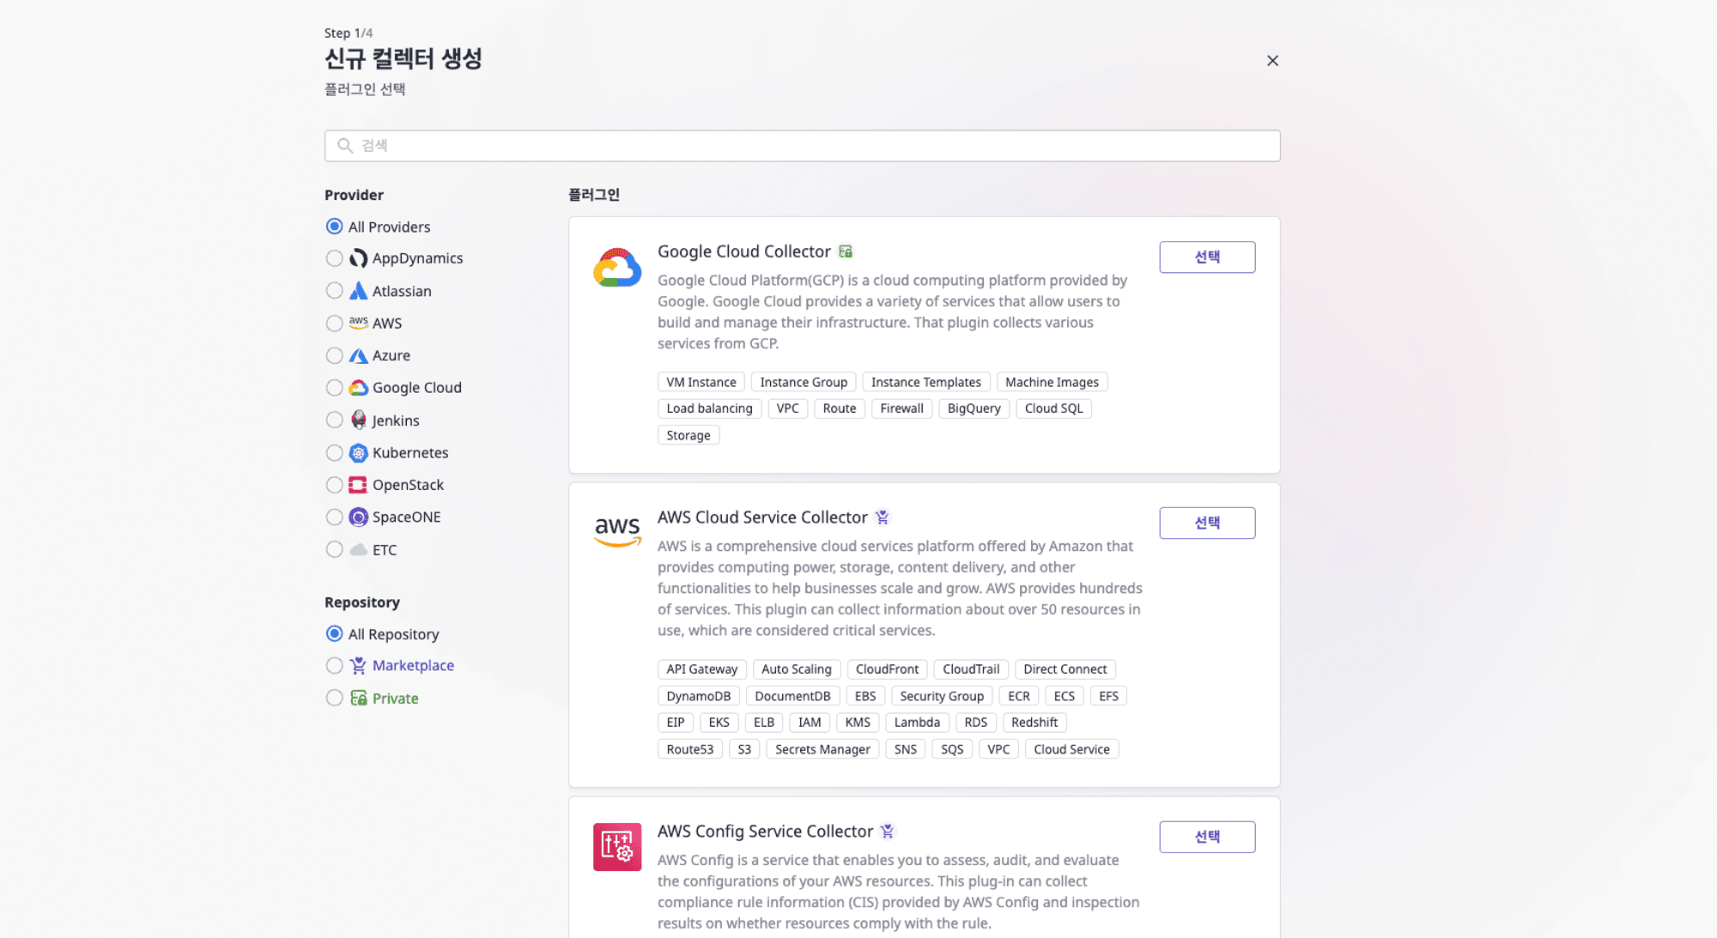
Task: Click the Google Cloud Collector title
Action: [743, 251]
